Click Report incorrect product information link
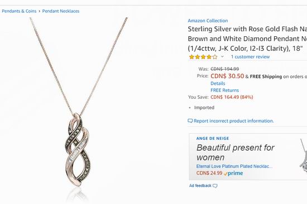This screenshot has height=204, width=307. click(x=234, y=121)
